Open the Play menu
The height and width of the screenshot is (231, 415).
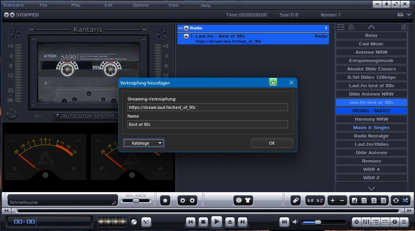click(x=76, y=5)
